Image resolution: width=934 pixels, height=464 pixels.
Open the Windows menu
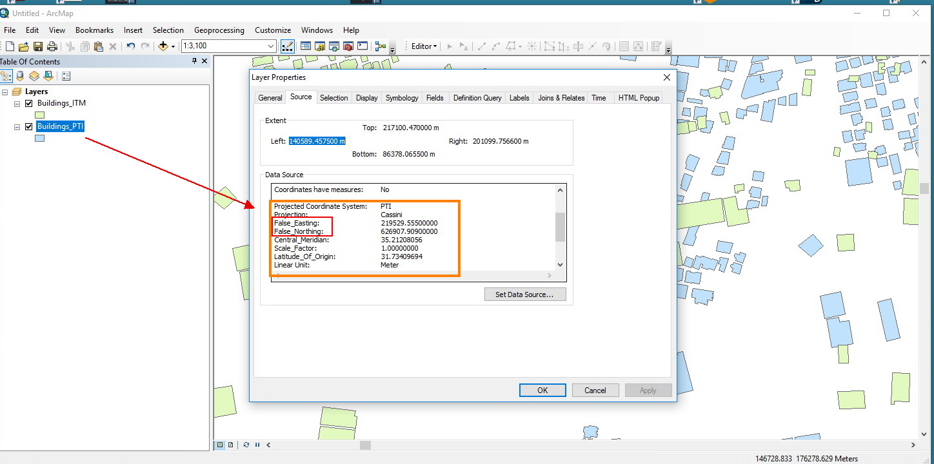(317, 30)
